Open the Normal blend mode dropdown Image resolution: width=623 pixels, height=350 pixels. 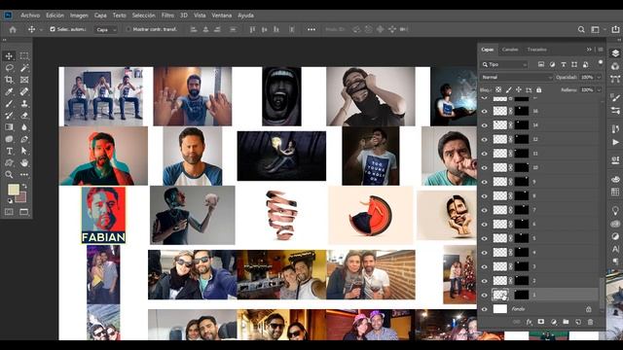517,78
